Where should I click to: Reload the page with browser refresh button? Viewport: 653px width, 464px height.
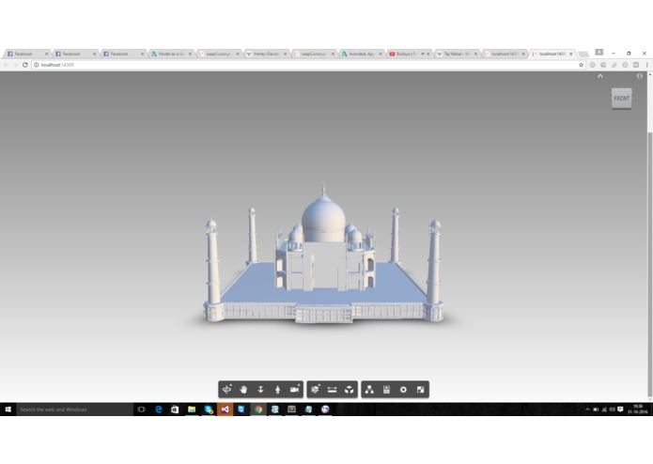pos(25,65)
